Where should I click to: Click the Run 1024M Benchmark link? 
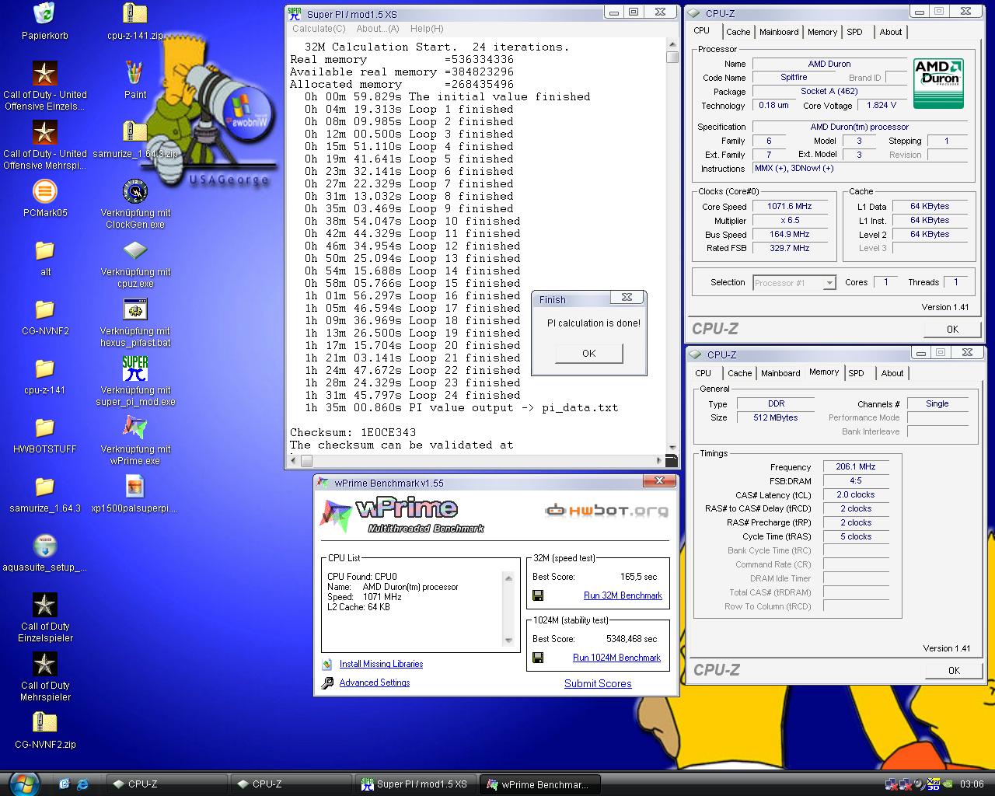(x=616, y=658)
